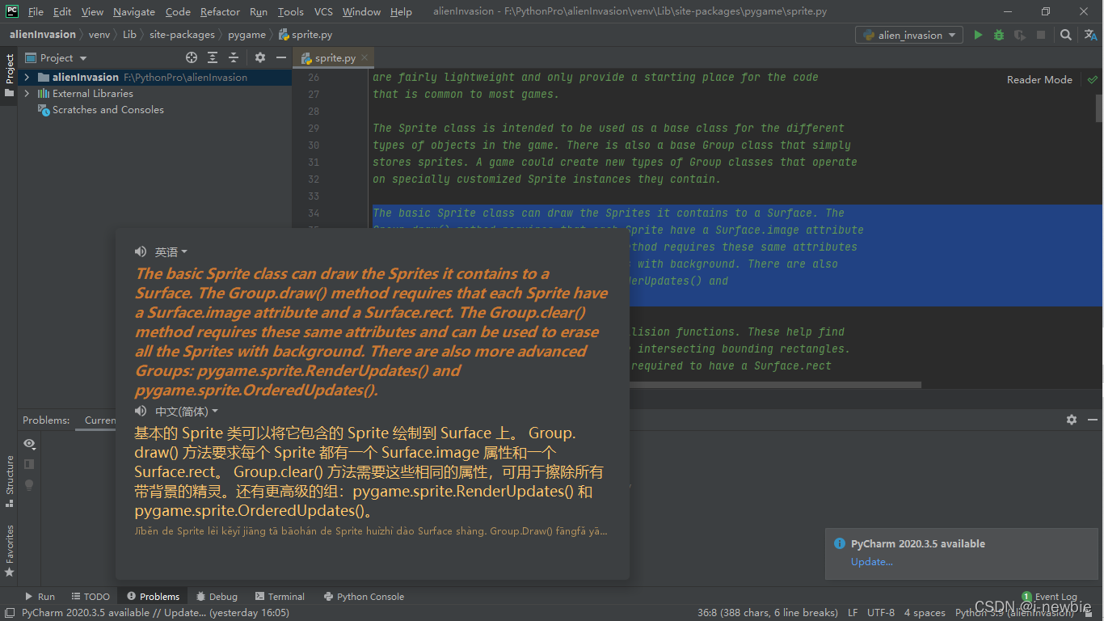Close the sprite.py editor tab
The height and width of the screenshot is (621, 1104).
tap(364, 57)
